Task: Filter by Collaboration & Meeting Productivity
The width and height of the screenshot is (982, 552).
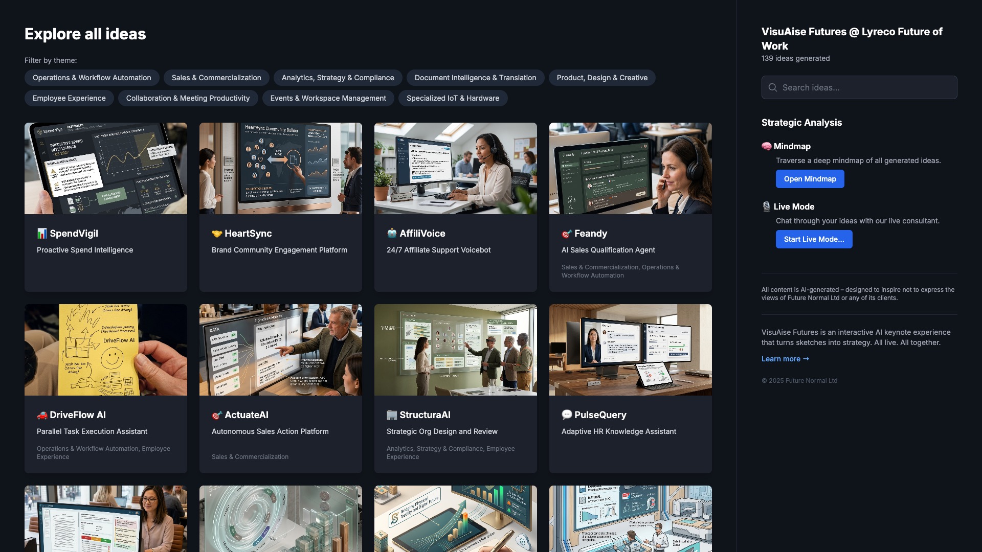Action: 188,98
